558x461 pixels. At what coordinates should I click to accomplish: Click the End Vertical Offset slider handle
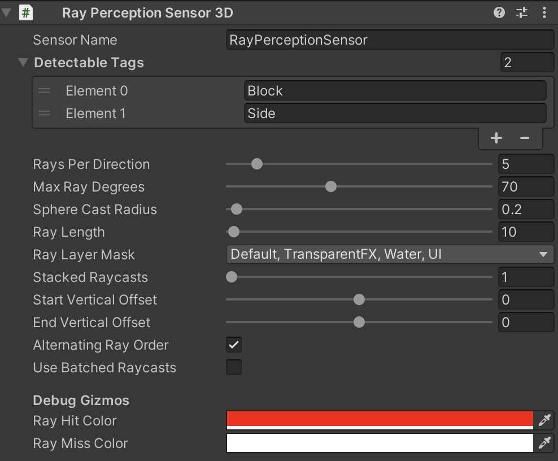[359, 322]
